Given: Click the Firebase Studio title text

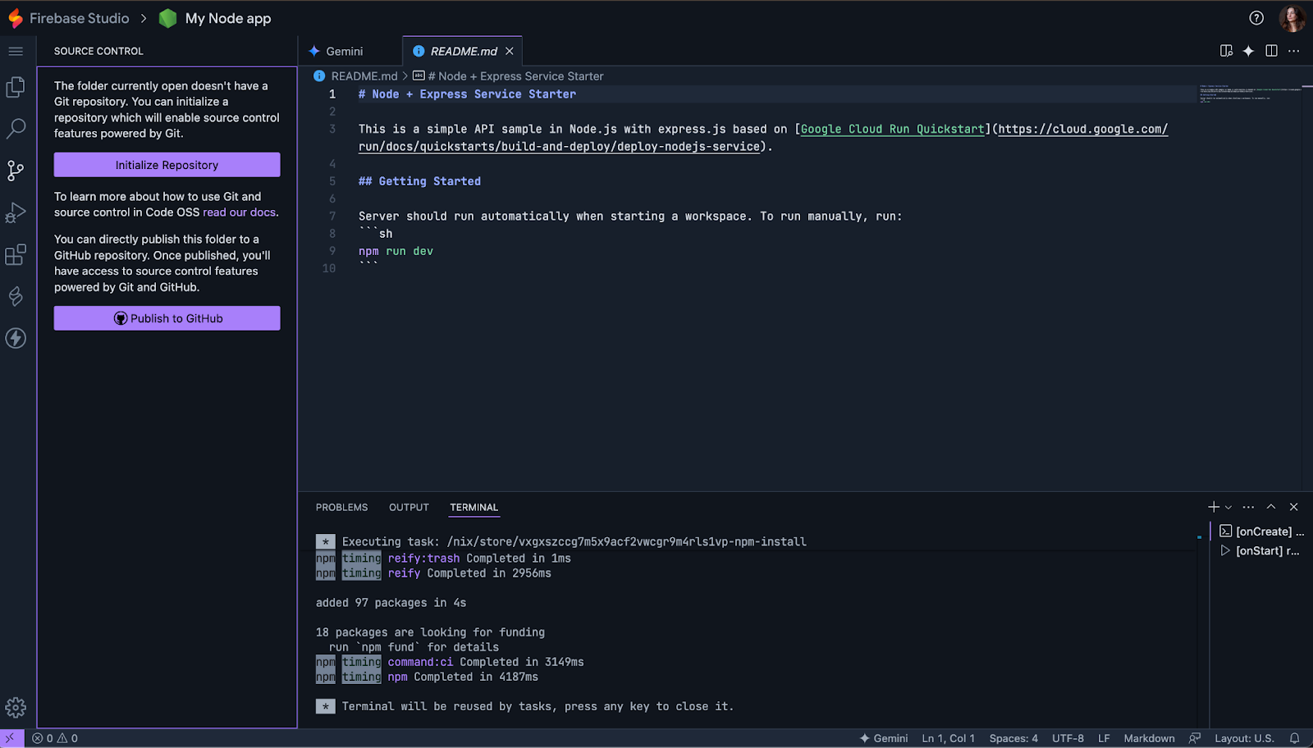Looking at the screenshot, I should (80, 18).
